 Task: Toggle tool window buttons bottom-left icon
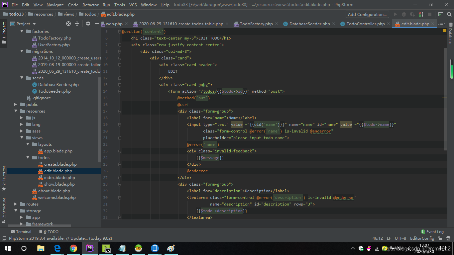[4, 238]
